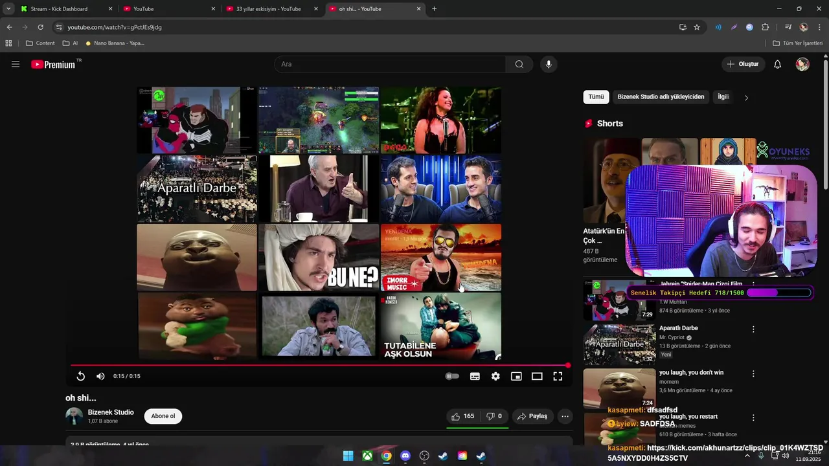
Task: Open Windows Start menu in taskbar
Action: [348, 456]
